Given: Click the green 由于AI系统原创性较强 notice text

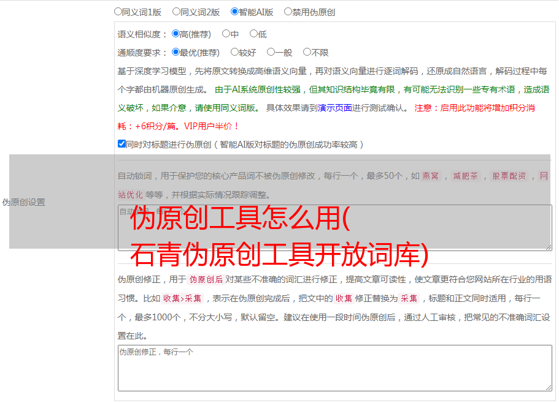Looking at the screenshot, I should click(333, 99).
